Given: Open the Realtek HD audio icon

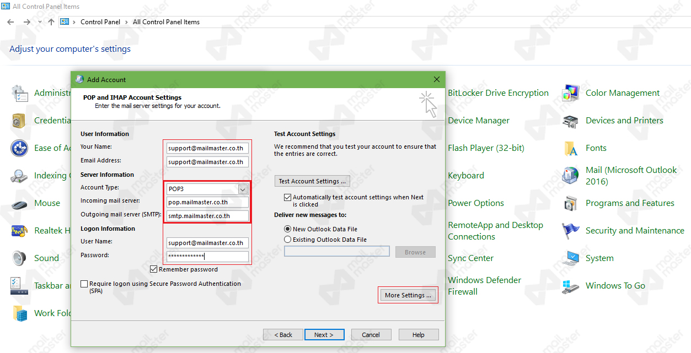Looking at the screenshot, I should pyautogui.click(x=19, y=231).
